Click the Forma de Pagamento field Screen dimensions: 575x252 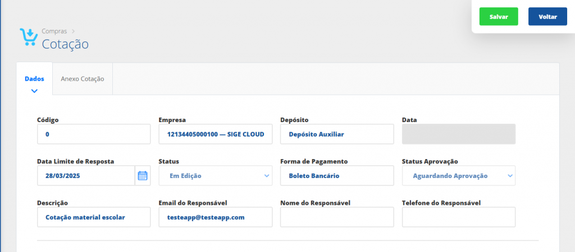point(337,176)
